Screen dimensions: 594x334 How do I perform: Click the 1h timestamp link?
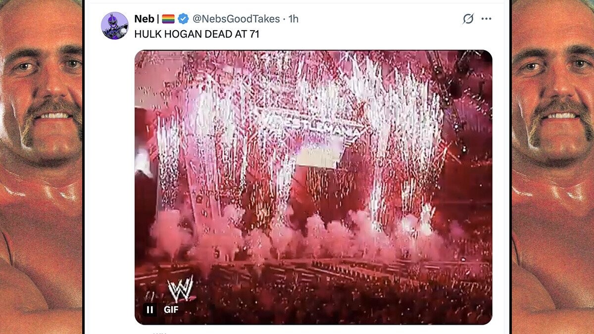[x=294, y=19]
